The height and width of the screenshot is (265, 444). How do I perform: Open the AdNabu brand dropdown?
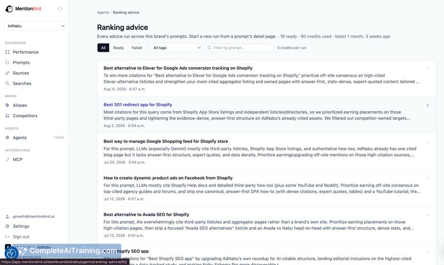34,26
